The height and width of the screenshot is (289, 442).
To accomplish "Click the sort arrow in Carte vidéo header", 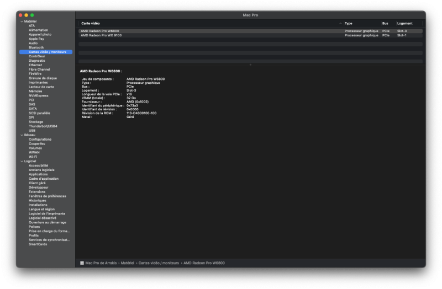I will pyautogui.click(x=340, y=23).
